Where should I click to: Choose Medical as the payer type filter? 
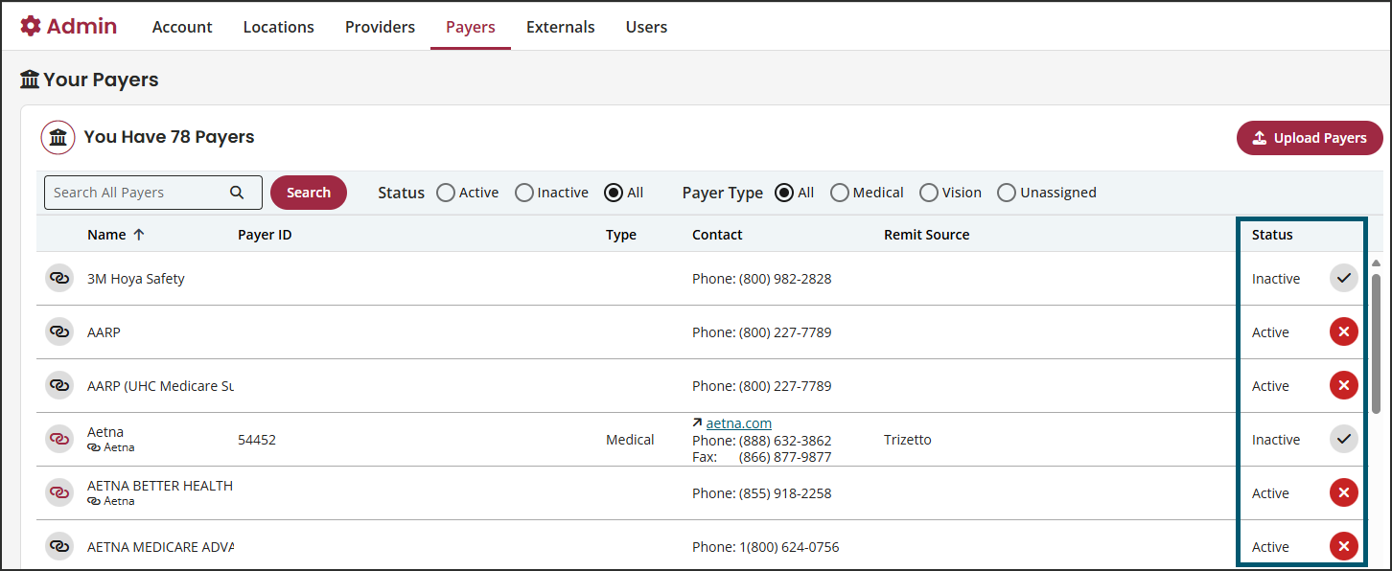click(839, 192)
